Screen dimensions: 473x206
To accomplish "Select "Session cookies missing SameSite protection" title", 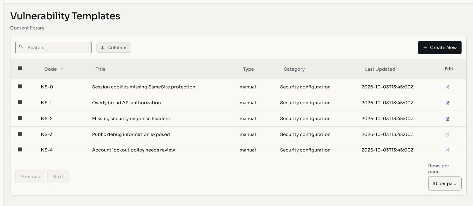I will tap(144, 87).
